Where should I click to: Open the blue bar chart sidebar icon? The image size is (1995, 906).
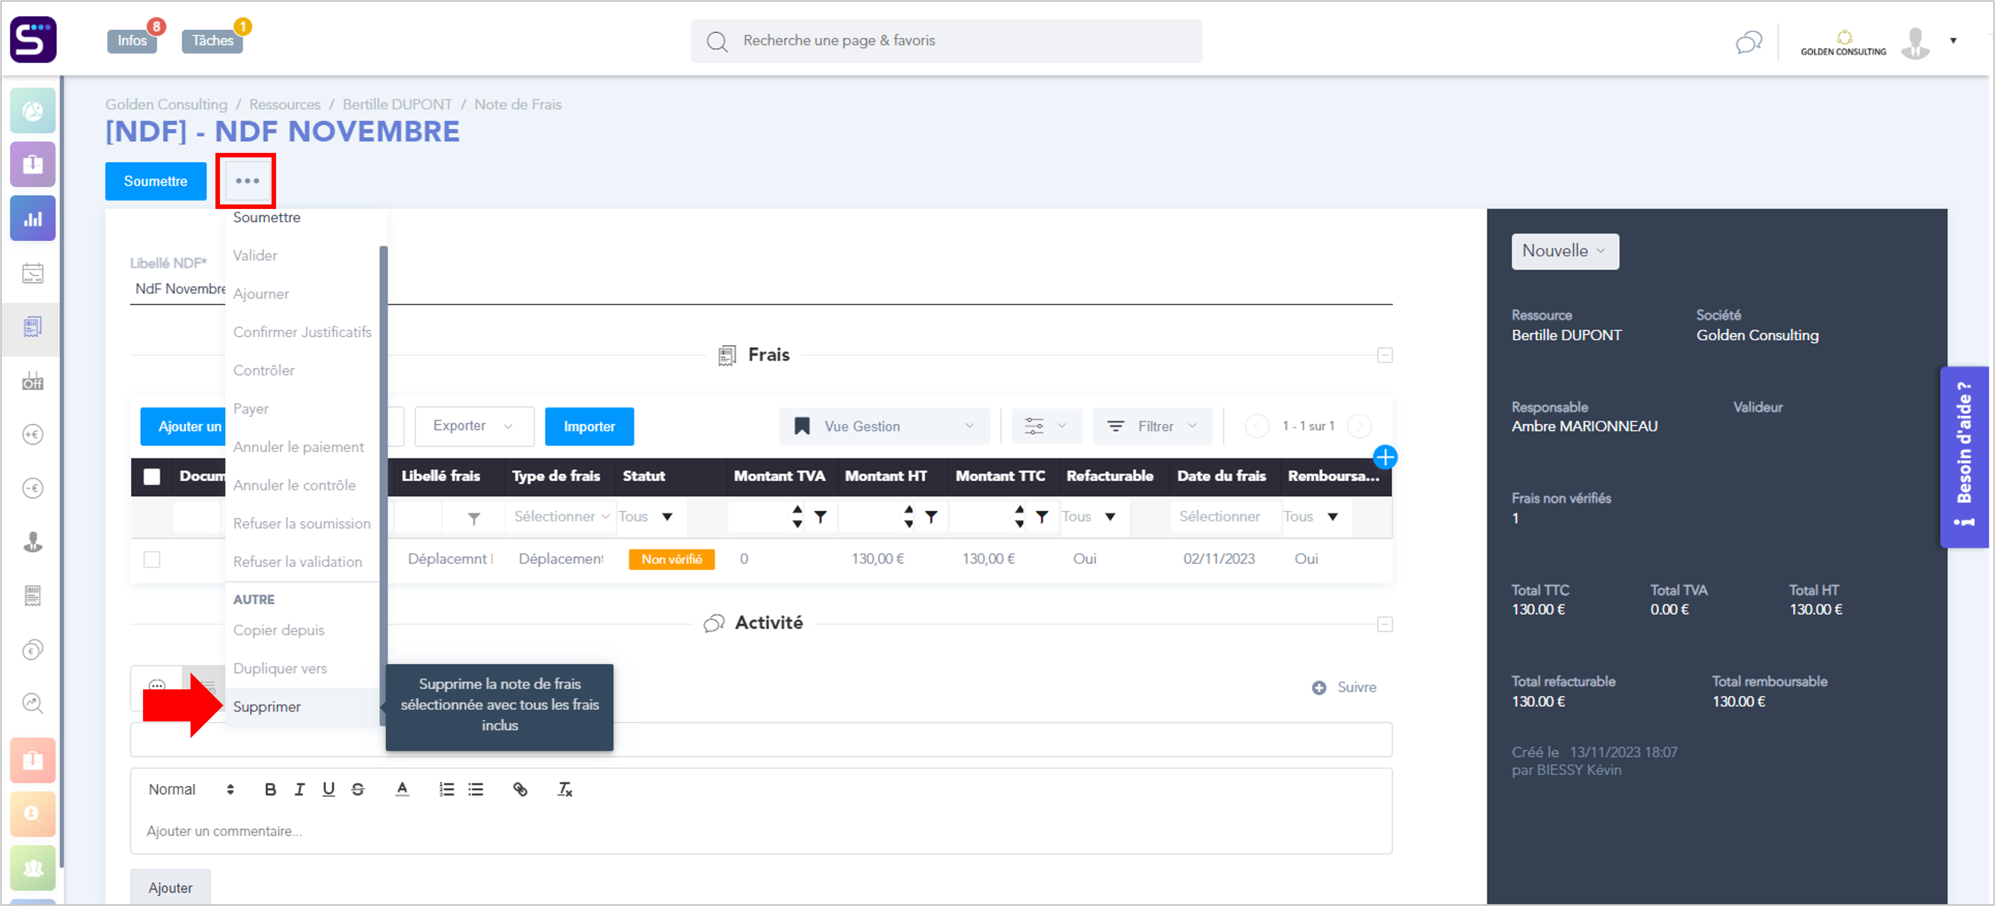33,218
